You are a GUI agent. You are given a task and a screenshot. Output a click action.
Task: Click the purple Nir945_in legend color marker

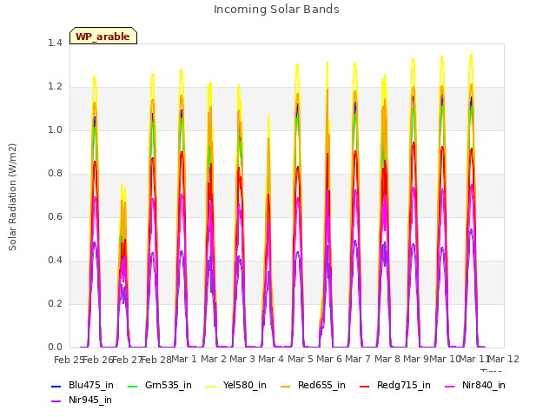point(56,401)
